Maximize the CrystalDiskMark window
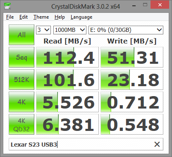This screenshot has width=172, height=157. click(145, 5)
